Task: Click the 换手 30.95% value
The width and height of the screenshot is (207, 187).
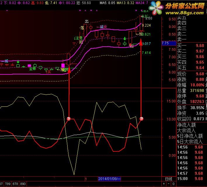Action: 197,108
